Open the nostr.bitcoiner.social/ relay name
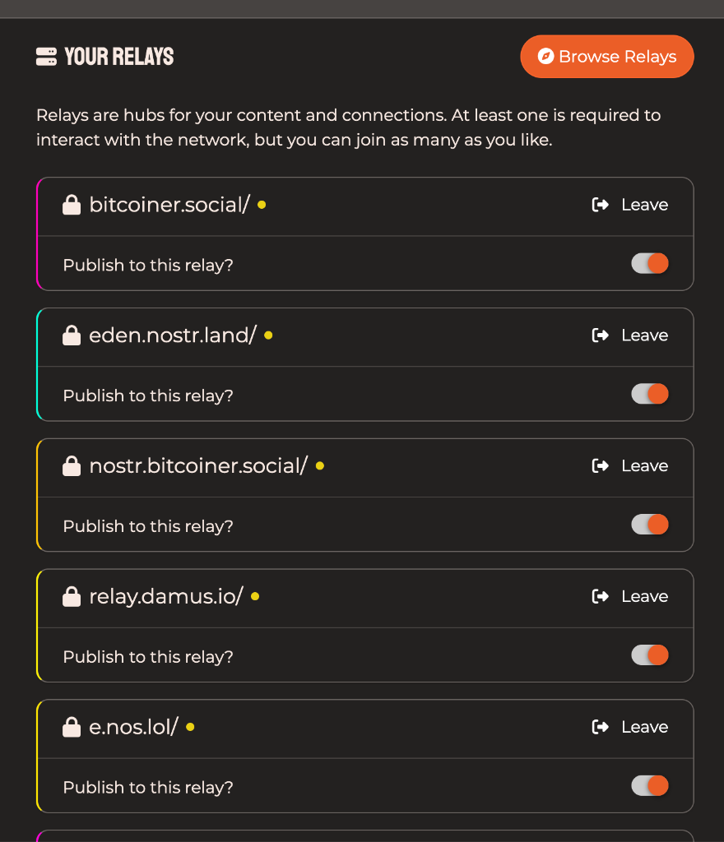 [197, 466]
